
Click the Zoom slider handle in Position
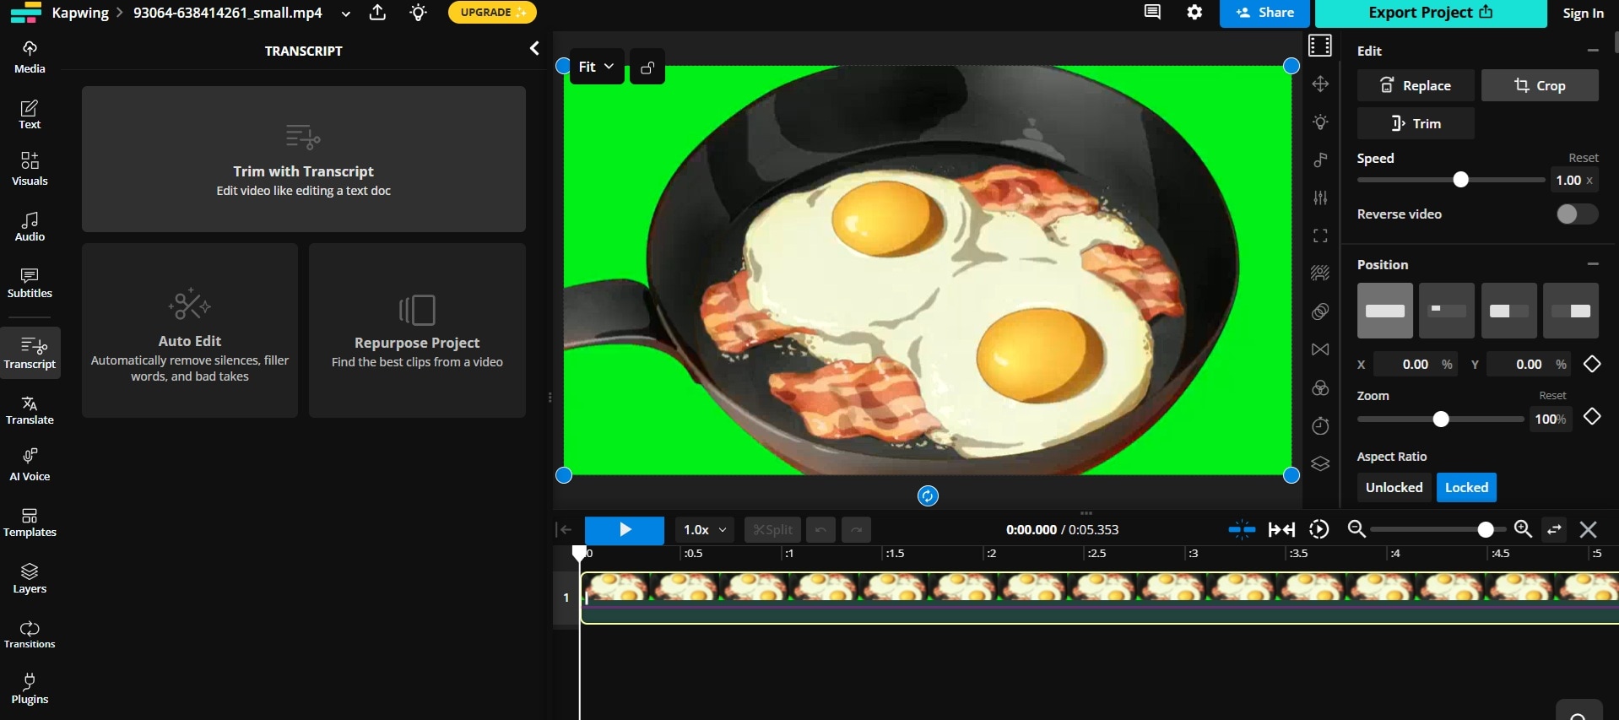(x=1441, y=420)
